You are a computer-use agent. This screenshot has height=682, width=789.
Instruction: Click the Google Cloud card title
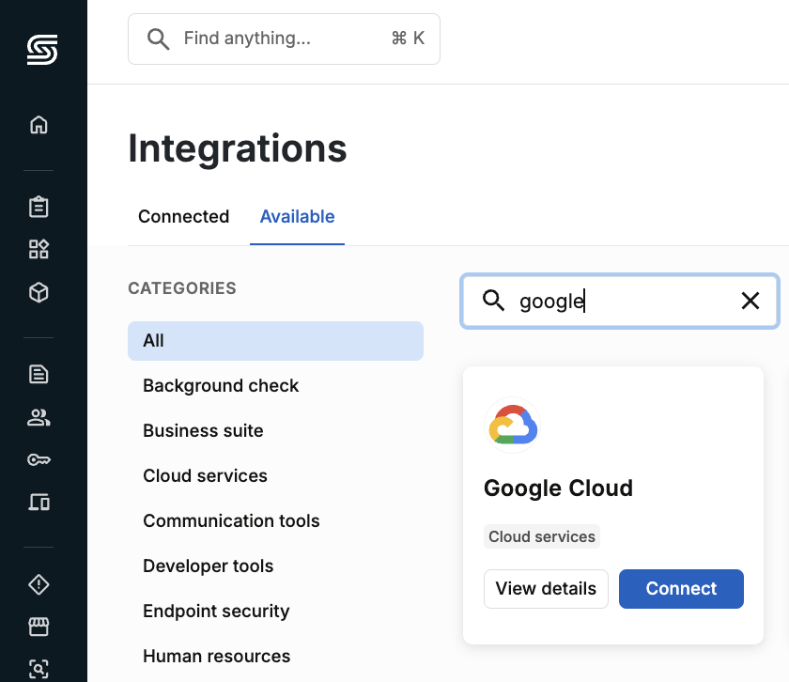(558, 488)
